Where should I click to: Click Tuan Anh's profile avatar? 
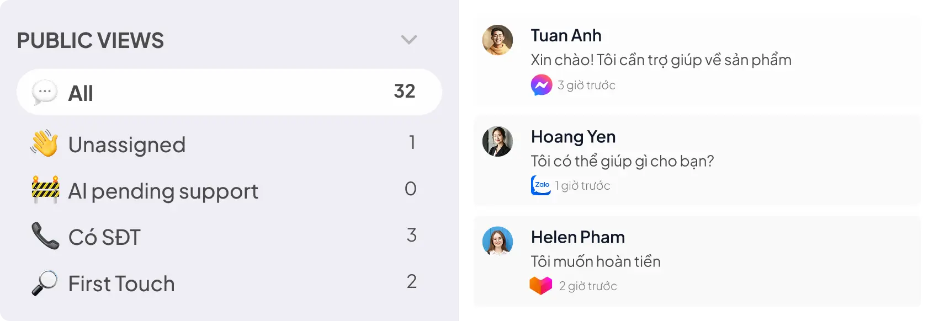[497, 40]
